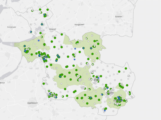Click the Hoogeveen town label

coord(80,25)
